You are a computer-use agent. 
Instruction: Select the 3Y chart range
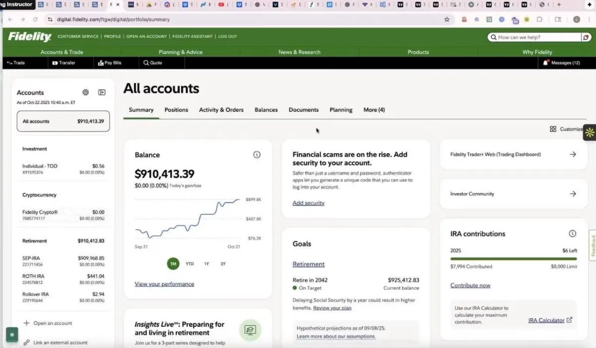pos(223,264)
